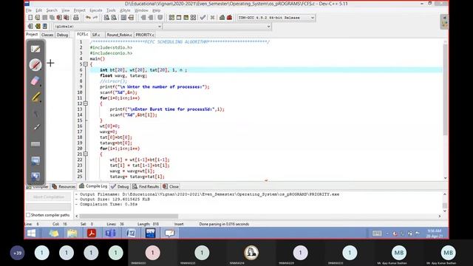Image resolution: width=473 pixels, height=266 pixels.
Task: Select the Project panel tab
Action: pos(32,35)
